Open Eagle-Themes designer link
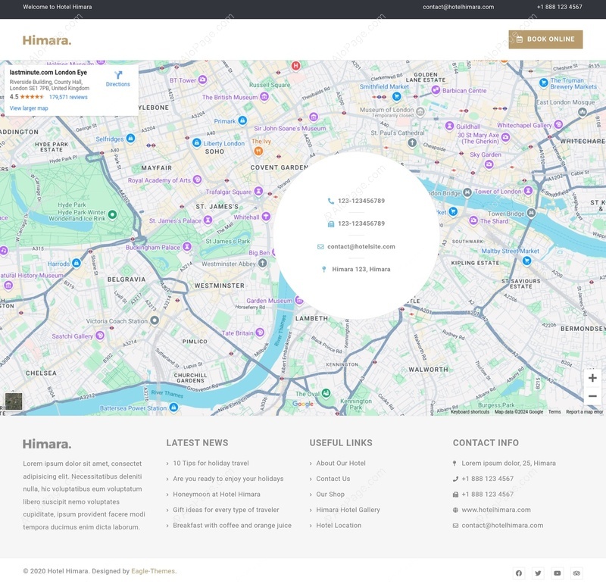The width and height of the screenshot is (606, 584). (153, 571)
